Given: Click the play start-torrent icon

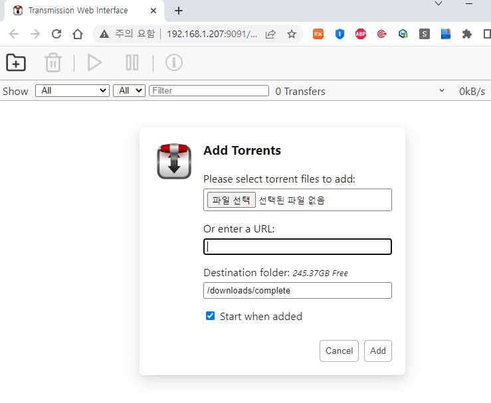Looking at the screenshot, I should tap(94, 62).
